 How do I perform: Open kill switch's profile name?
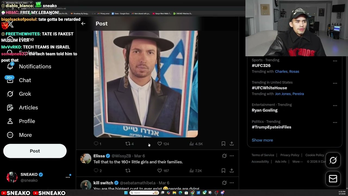[x=103, y=183]
